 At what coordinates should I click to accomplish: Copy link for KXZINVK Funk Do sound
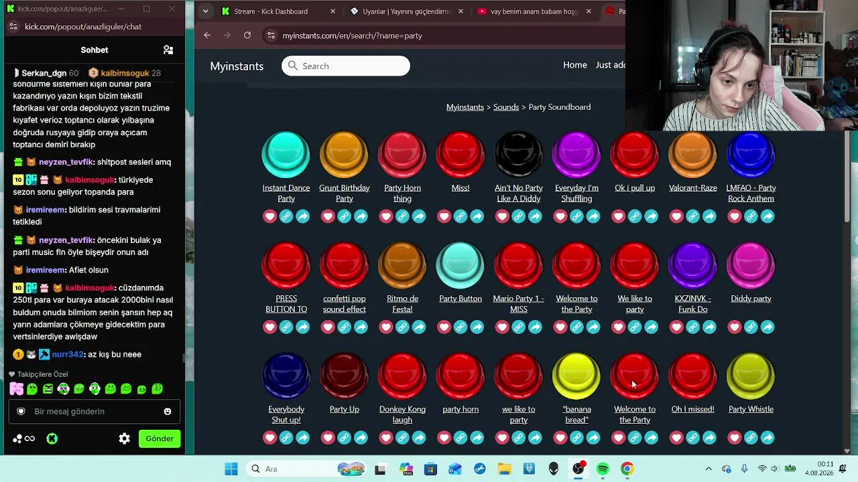[693, 327]
